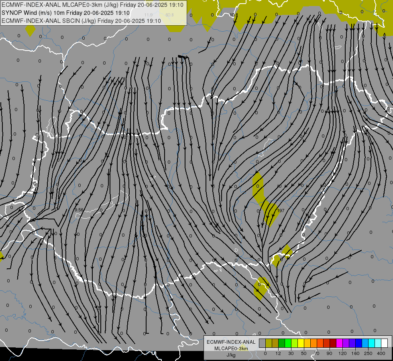393x361 pixels.
Task: Select the 70 tick label on legend
Action: point(317,353)
